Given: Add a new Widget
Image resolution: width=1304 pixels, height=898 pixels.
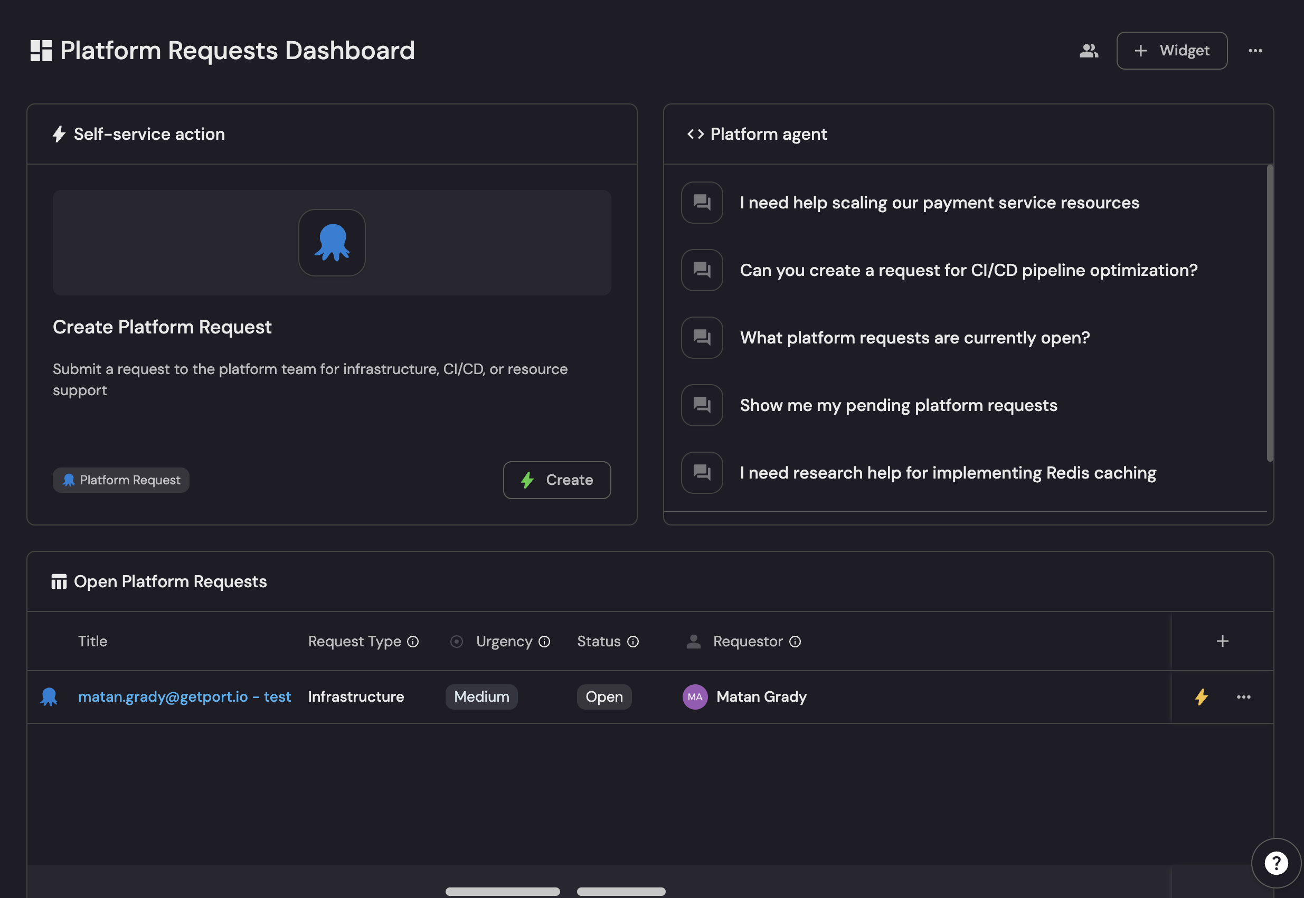Looking at the screenshot, I should tap(1171, 51).
